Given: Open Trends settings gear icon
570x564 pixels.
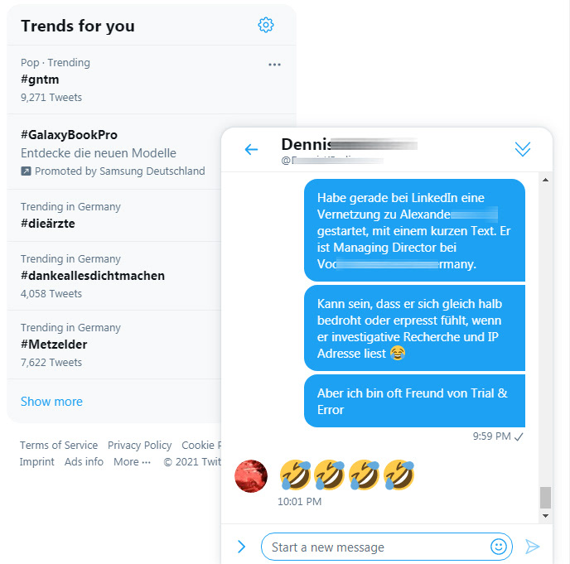Looking at the screenshot, I should [266, 25].
